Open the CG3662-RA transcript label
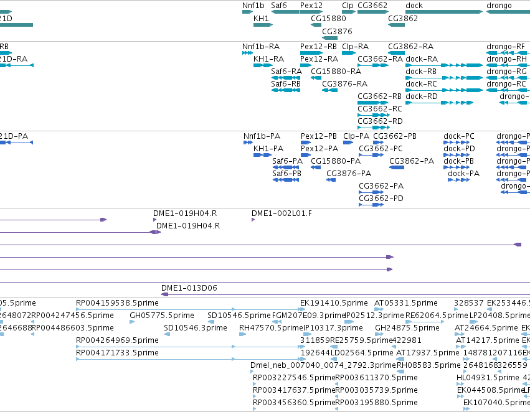The height and width of the screenshot is (412, 530). (x=381, y=59)
